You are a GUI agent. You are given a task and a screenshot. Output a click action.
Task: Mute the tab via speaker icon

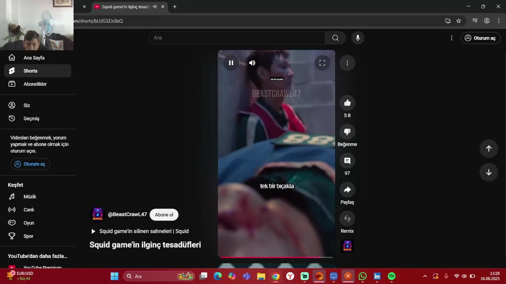coord(155,7)
